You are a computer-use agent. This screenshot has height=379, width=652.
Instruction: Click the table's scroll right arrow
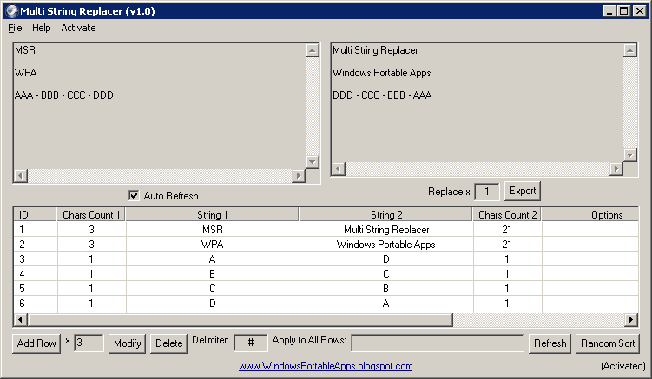pyautogui.click(x=631, y=319)
